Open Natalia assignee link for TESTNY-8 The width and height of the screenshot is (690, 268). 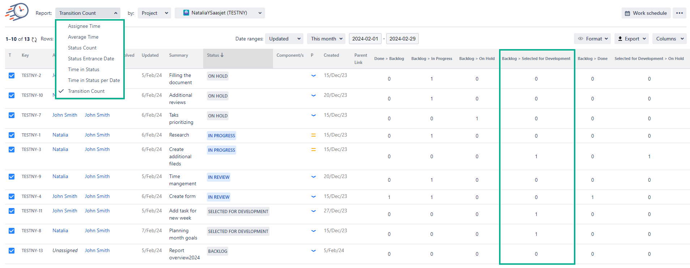click(x=60, y=230)
